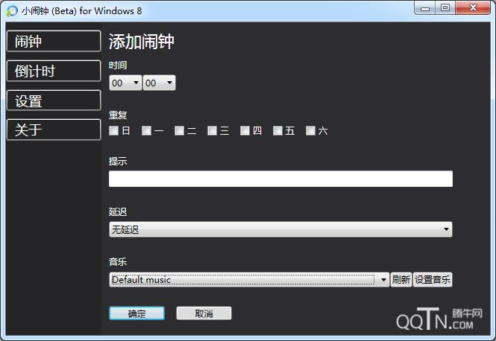The width and height of the screenshot is (496, 341).
Task: Enable the 日 (Sunday) repeat checkbox
Action: [x=114, y=131]
